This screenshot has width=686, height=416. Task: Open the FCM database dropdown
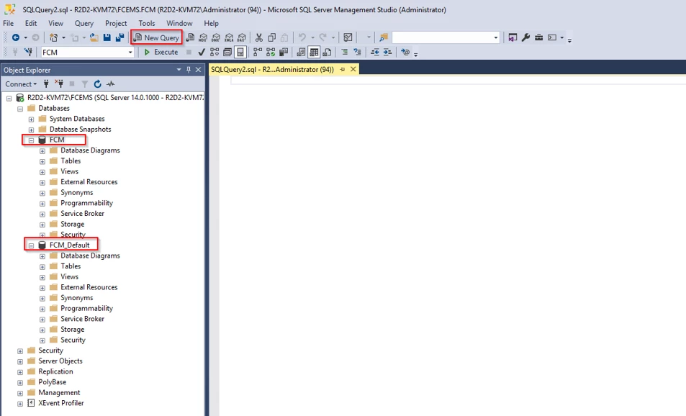130,53
